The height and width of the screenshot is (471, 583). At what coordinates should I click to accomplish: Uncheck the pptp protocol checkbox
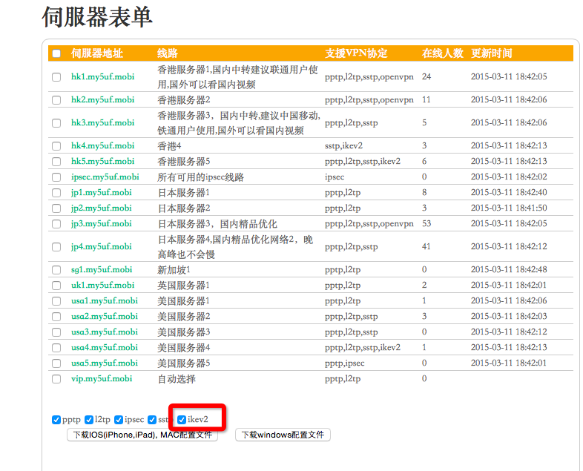pos(56,420)
